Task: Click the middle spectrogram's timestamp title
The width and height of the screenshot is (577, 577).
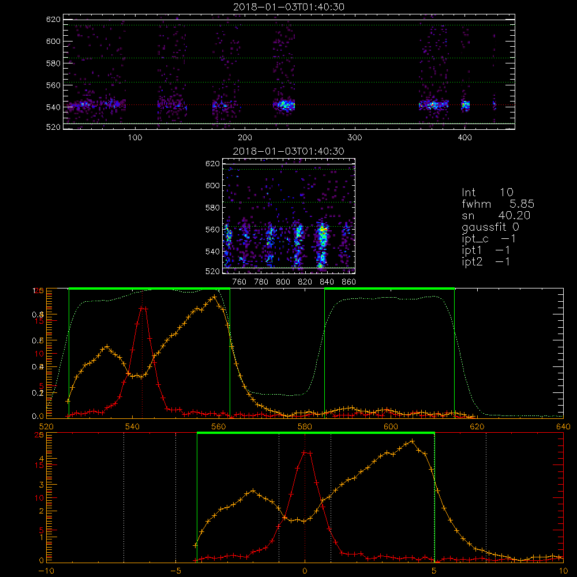Action: (x=288, y=151)
